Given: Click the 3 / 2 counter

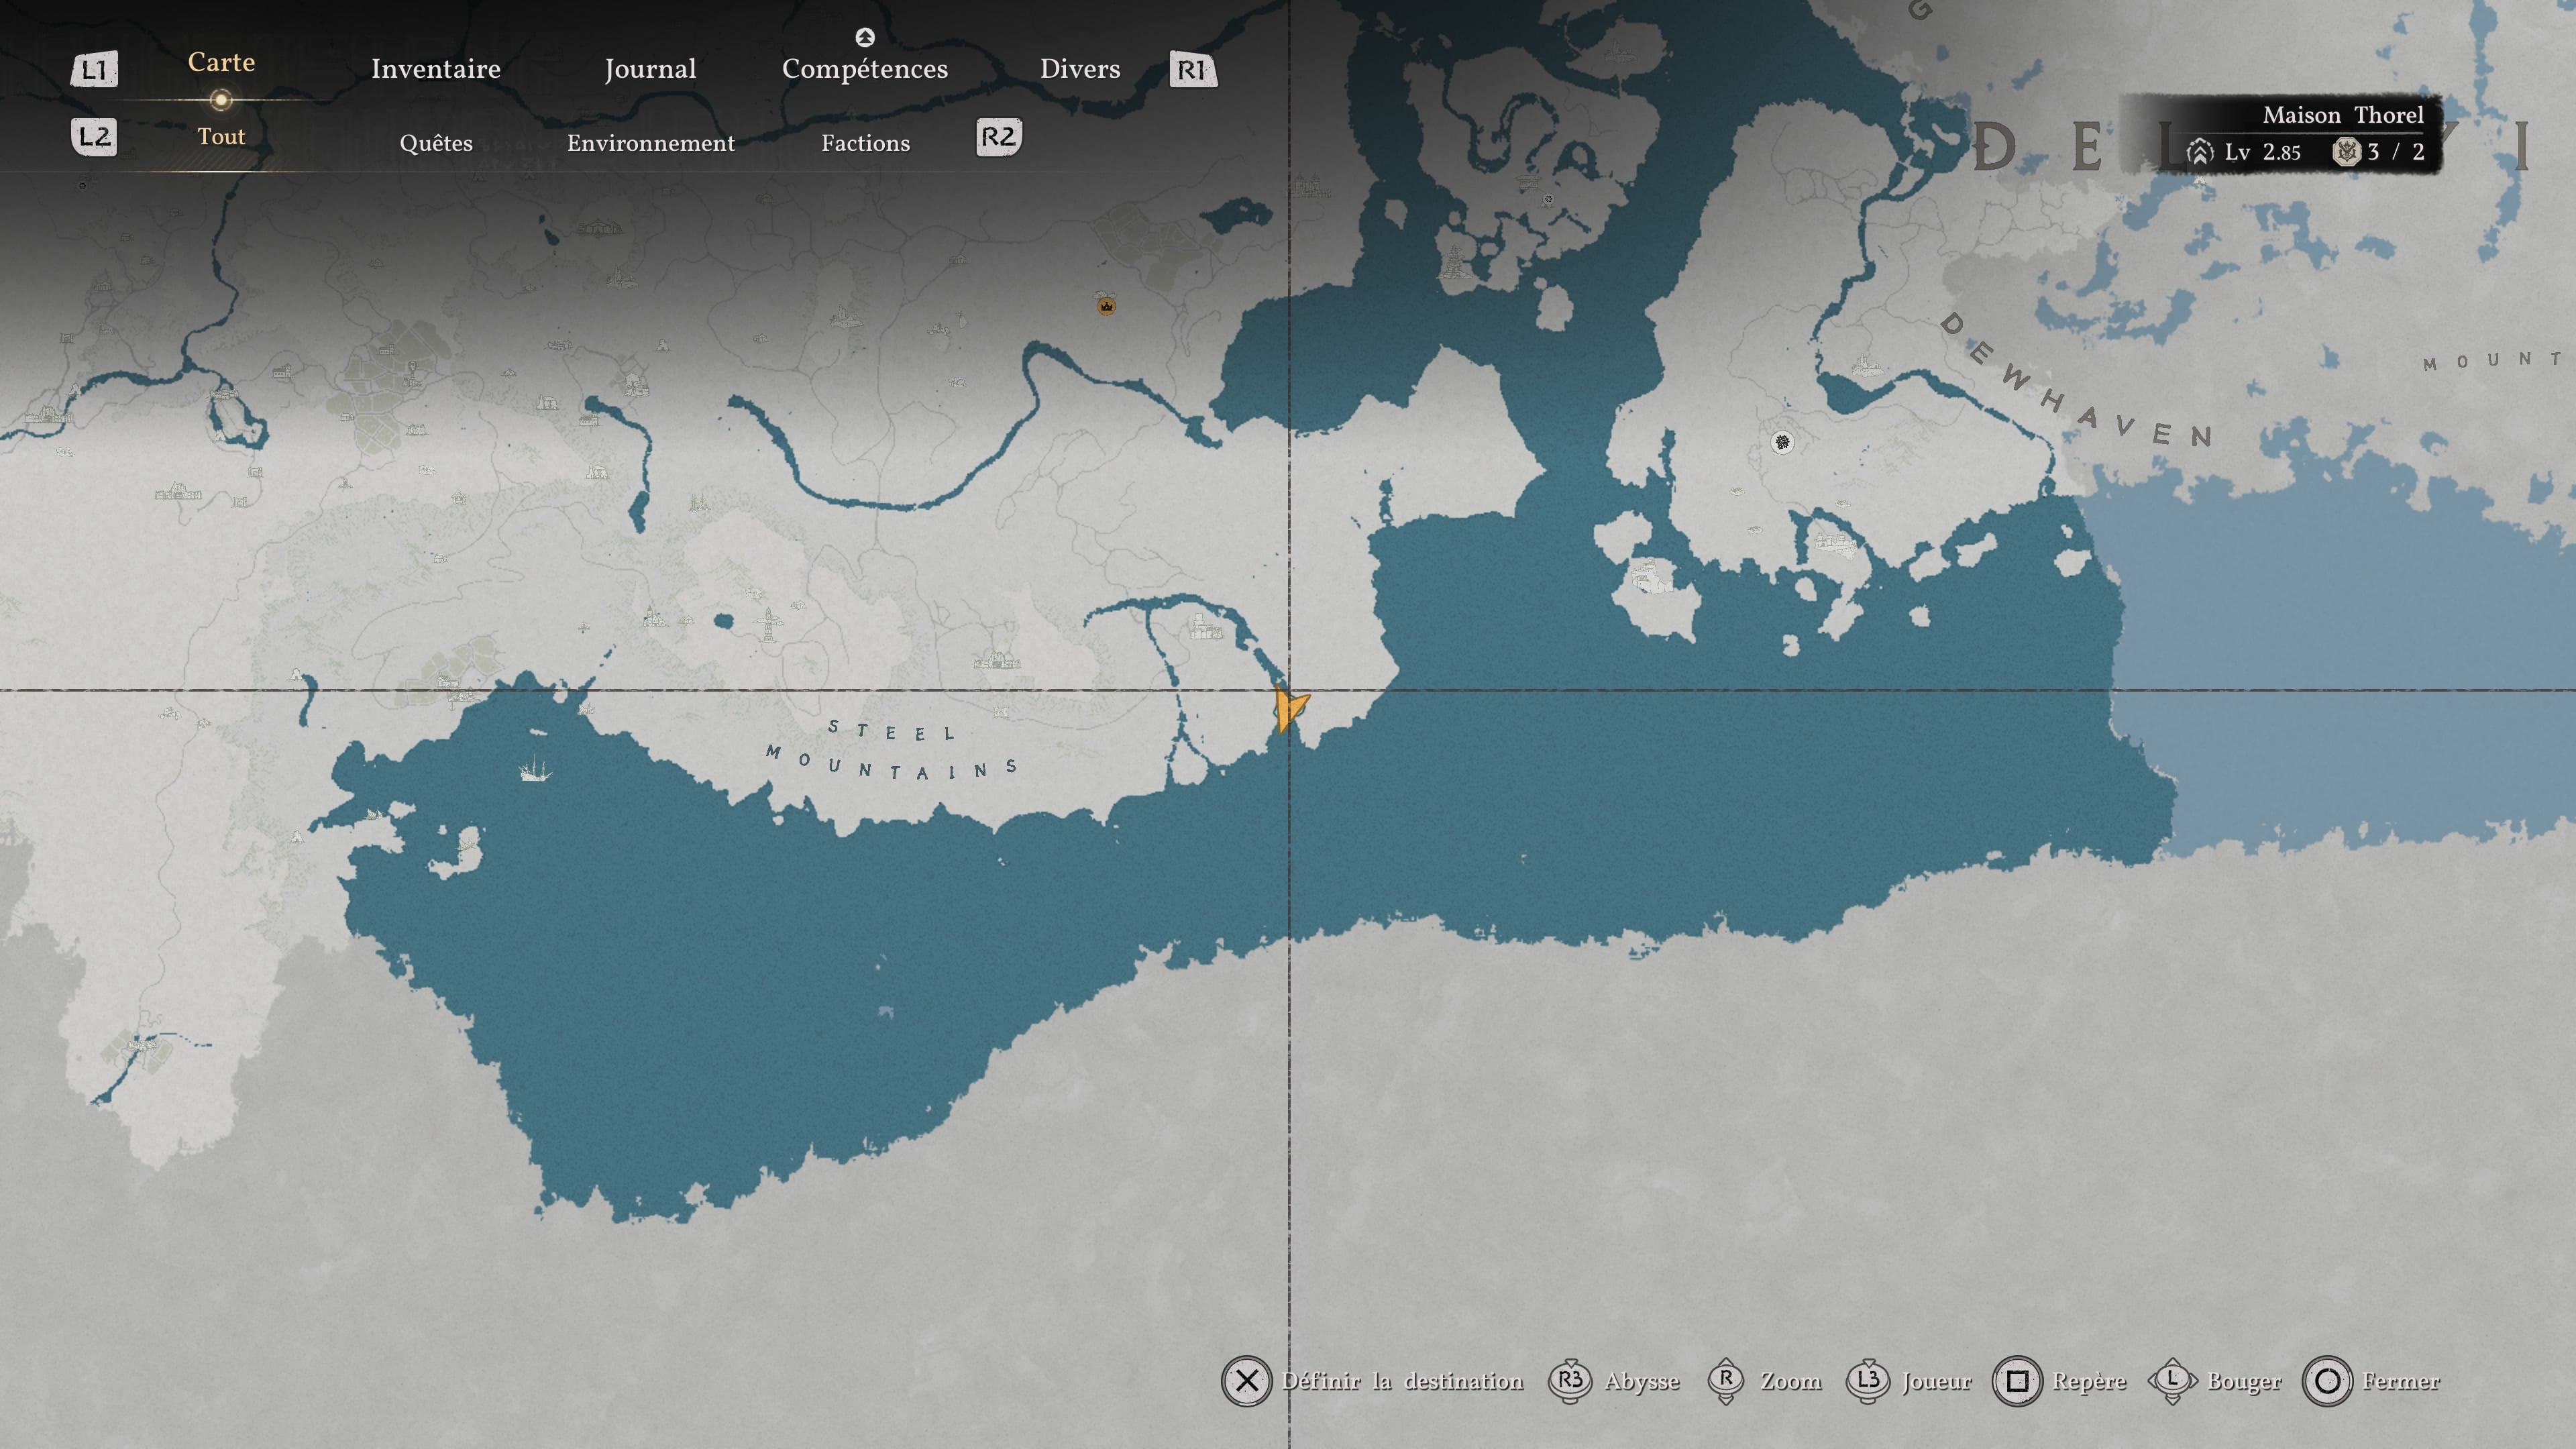Looking at the screenshot, I should tap(2396, 152).
